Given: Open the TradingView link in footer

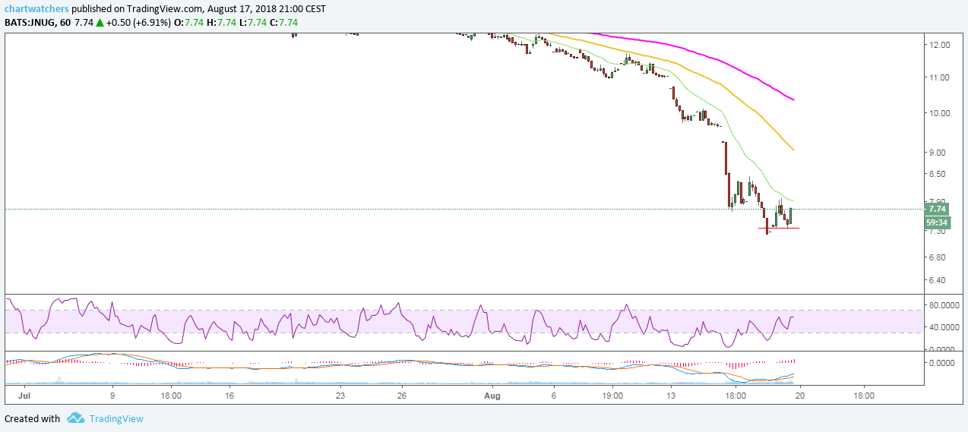Looking at the screenshot, I should coord(116,418).
